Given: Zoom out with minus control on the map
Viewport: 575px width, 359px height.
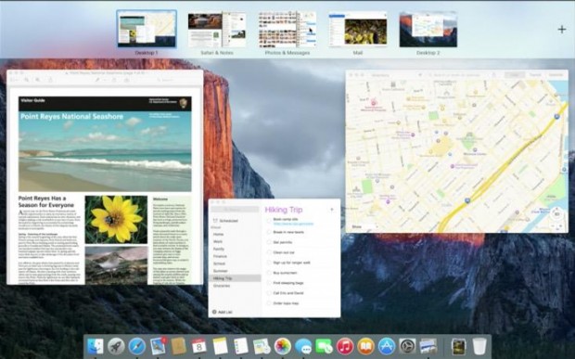Looking at the screenshot, I should click(x=552, y=226).
